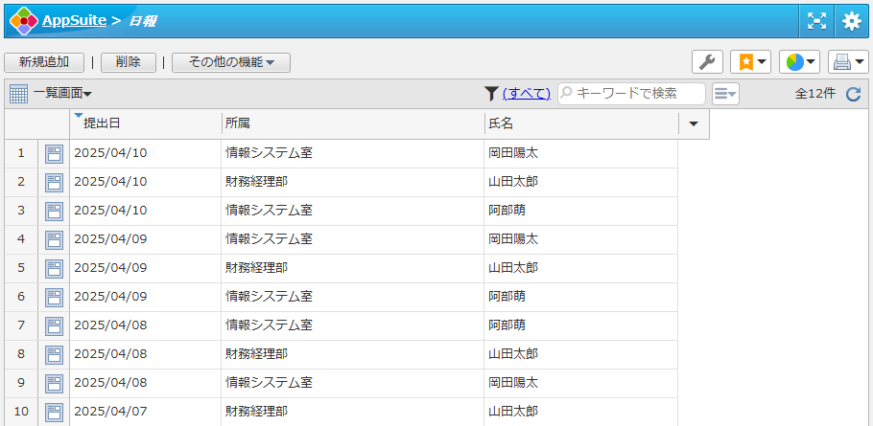Sort by the 提出日 column header
The width and height of the screenshot is (873, 426).
[x=102, y=123]
